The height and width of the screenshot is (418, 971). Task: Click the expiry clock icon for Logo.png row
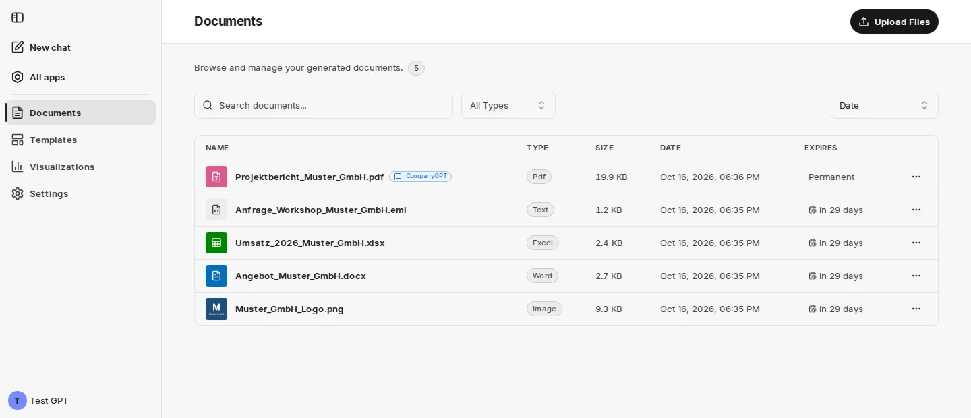813,309
